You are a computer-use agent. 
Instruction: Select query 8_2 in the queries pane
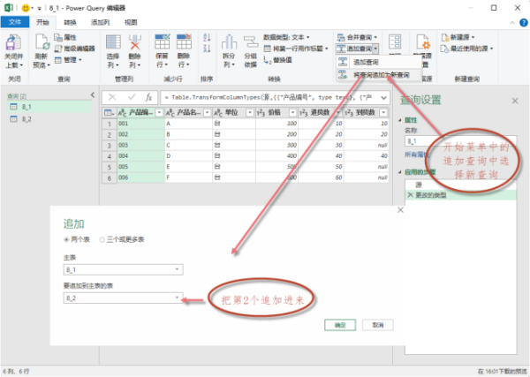(26, 117)
